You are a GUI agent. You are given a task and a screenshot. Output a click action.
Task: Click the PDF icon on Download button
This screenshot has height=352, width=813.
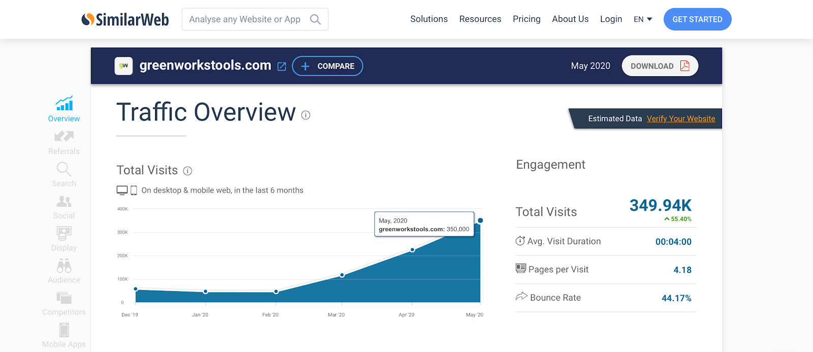(685, 66)
